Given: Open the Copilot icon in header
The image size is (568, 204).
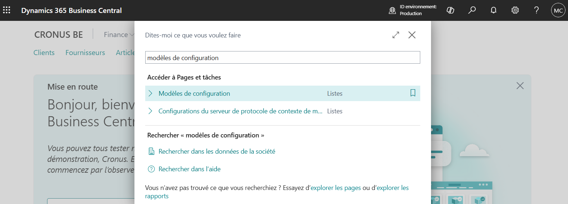Looking at the screenshot, I should (x=450, y=10).
